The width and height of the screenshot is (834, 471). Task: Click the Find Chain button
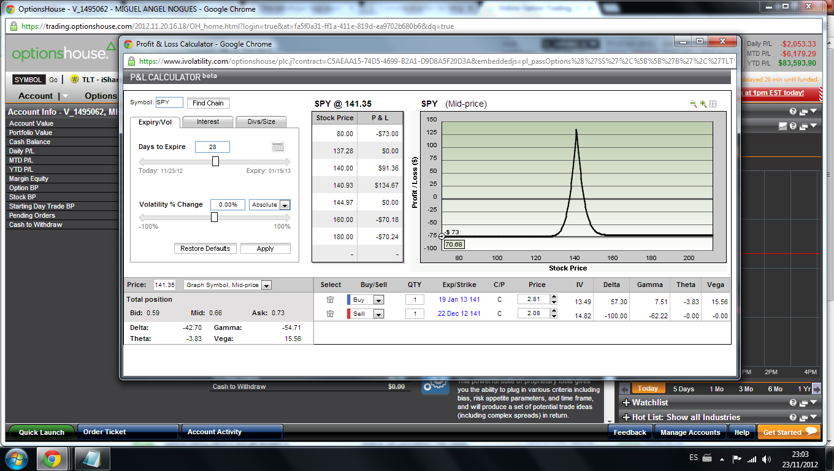208,103
